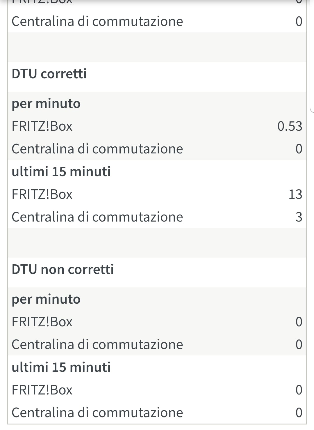Tap "ultimi 15 minuti" under DTU corretti
Viewport: 314px width, 430px height.
tap(61, 172)
